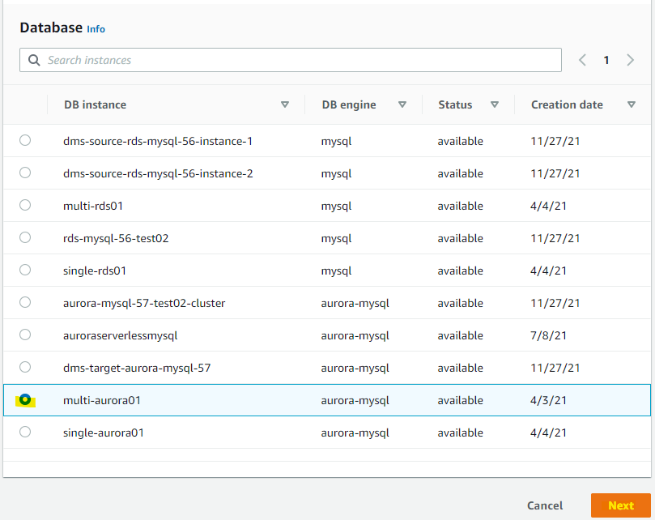
Task: Go to previous page arrow
Action: [582, 60]
